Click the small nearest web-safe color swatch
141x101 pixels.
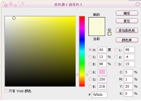[110, 34]
